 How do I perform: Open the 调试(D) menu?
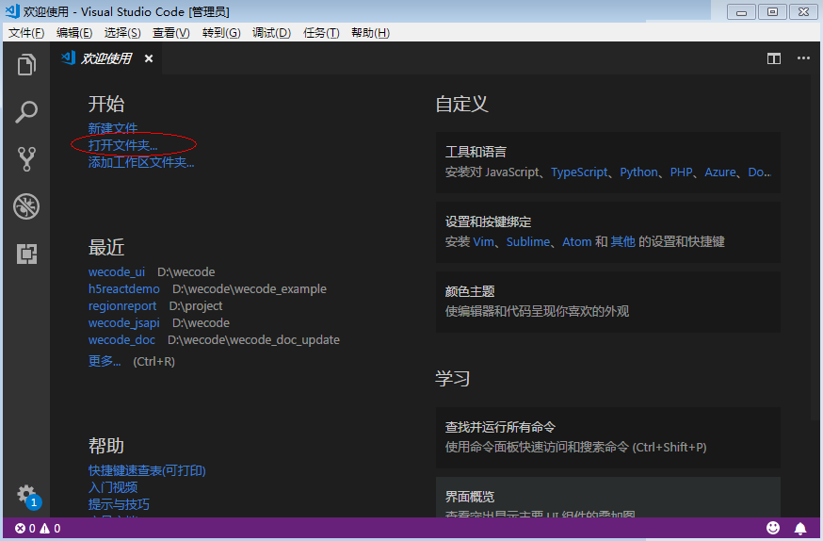point(271,33)
